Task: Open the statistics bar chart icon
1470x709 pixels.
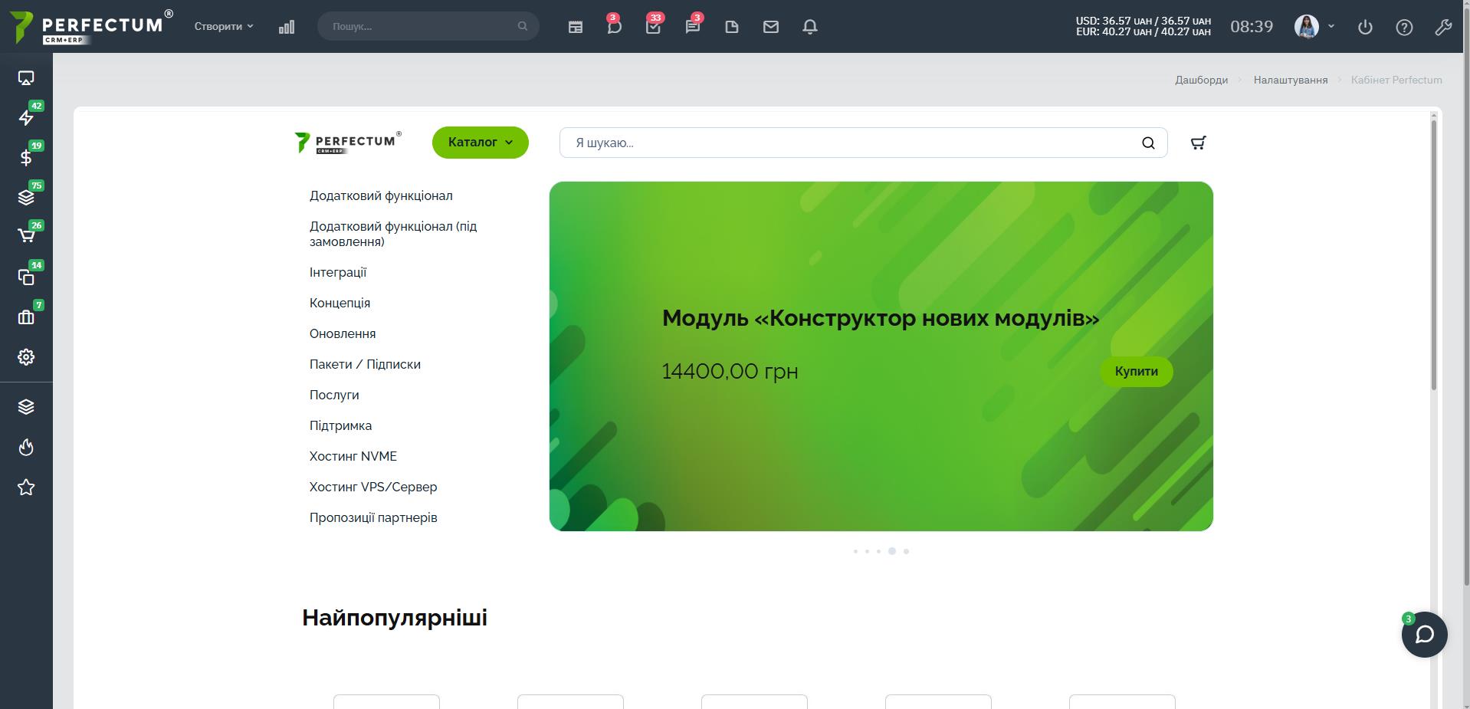Action: tap(287, 27)
